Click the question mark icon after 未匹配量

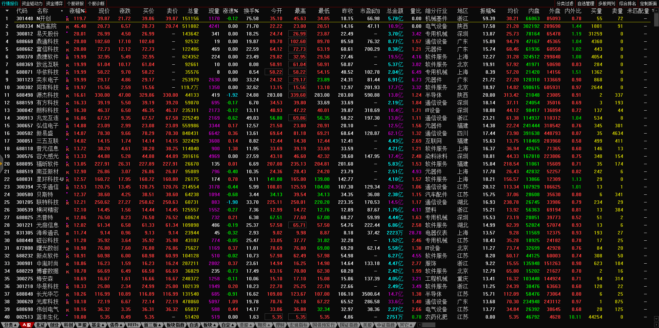point(653,11)
